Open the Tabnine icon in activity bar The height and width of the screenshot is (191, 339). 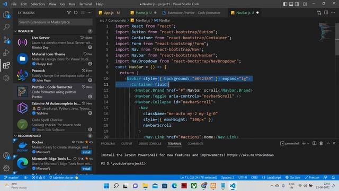6,78
